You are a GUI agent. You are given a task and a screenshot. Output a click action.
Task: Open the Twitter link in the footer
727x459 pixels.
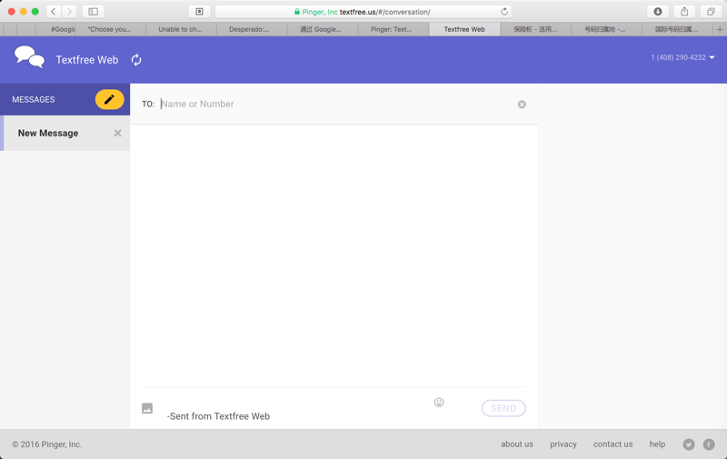point(689,444)
